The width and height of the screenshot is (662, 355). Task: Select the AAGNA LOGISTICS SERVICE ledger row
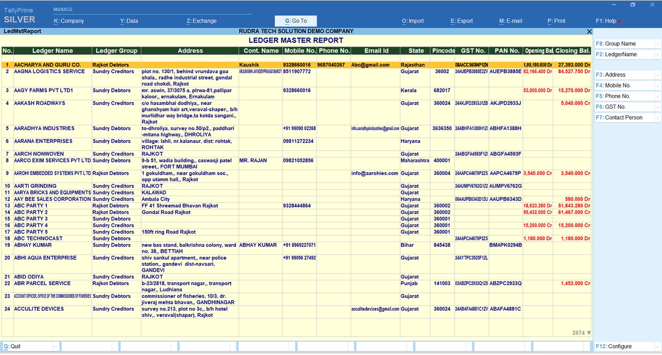coord(49,72)
